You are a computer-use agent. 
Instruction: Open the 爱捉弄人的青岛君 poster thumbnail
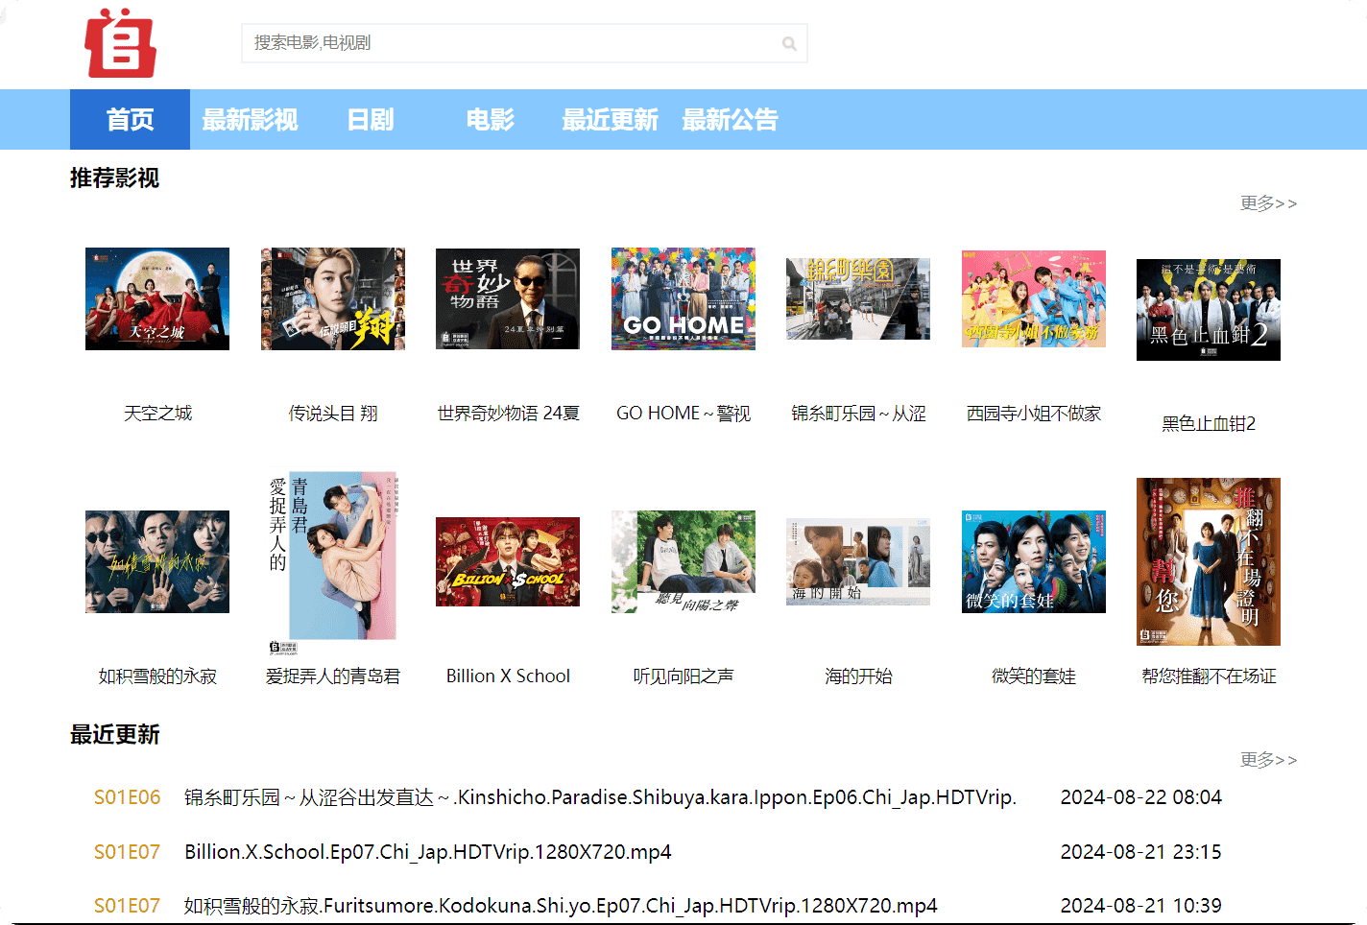(333, 561)
